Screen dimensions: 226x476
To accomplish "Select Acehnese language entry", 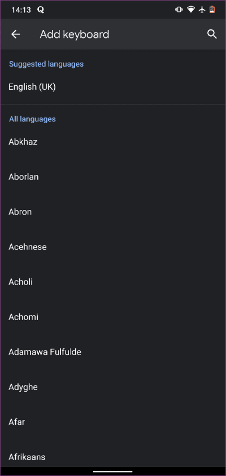I will (113, 247).
